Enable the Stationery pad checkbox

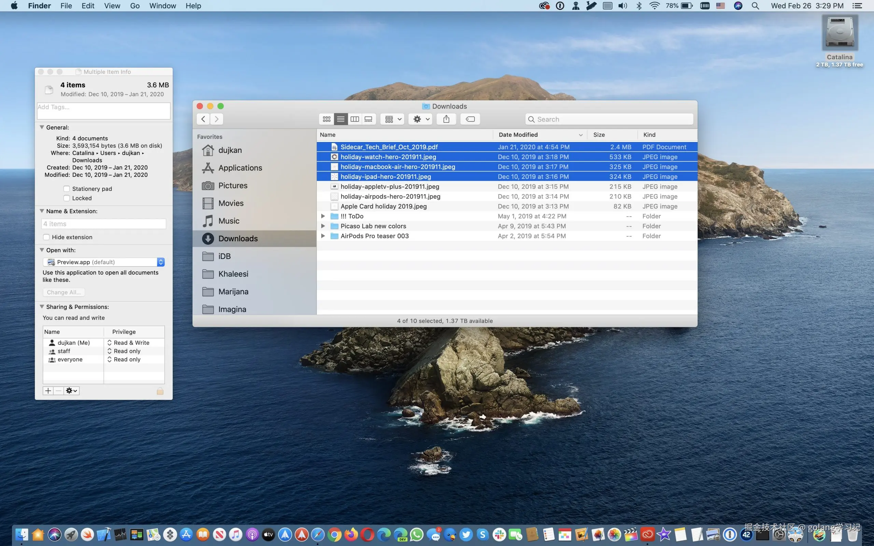67,189
